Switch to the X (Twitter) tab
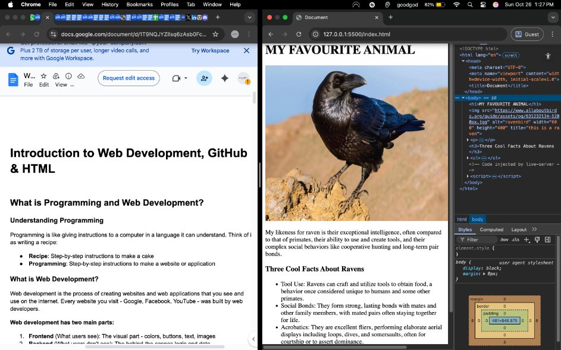Viewport: 561px width, 350px height. coord(189,17)
